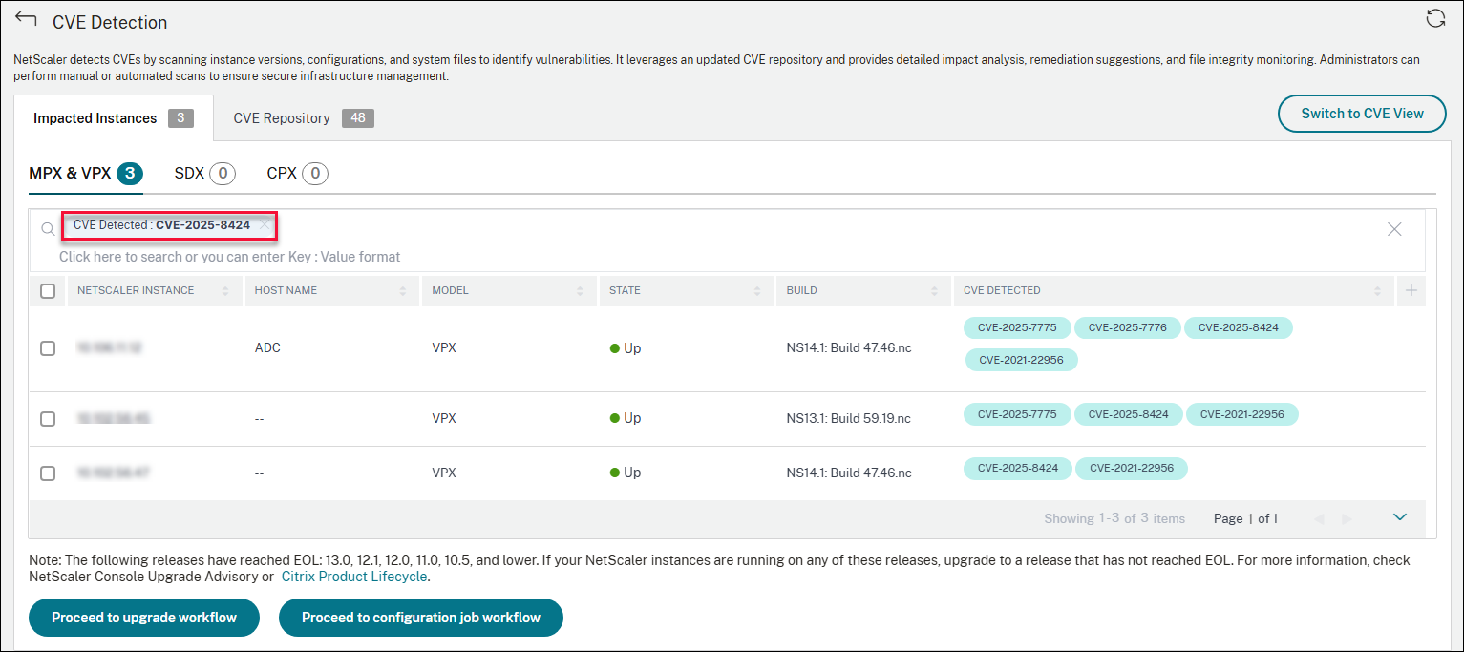Go to next page arrow
Image resolution: width=1464 pixels, height=652 pixels.
click(1347, 519)
